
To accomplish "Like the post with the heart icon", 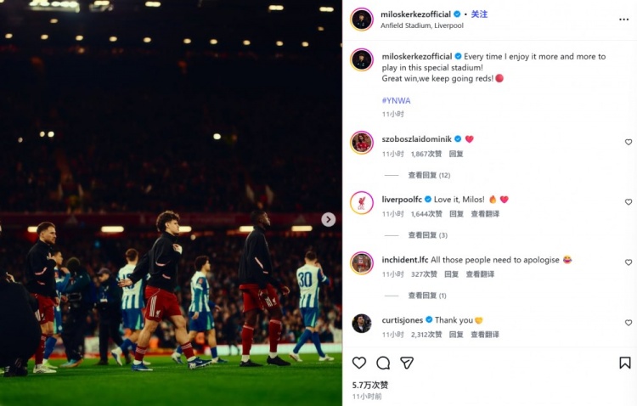I will click(x=359, y=363).
